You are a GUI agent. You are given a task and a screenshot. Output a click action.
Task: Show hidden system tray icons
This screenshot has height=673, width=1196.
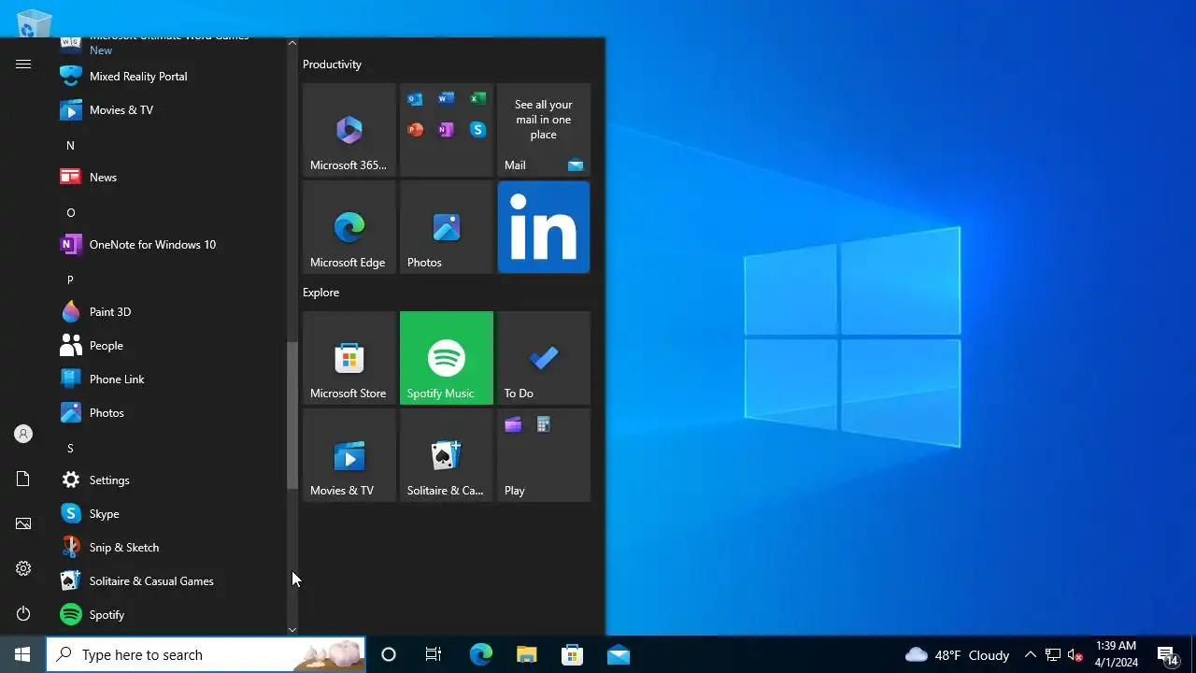1030,654
